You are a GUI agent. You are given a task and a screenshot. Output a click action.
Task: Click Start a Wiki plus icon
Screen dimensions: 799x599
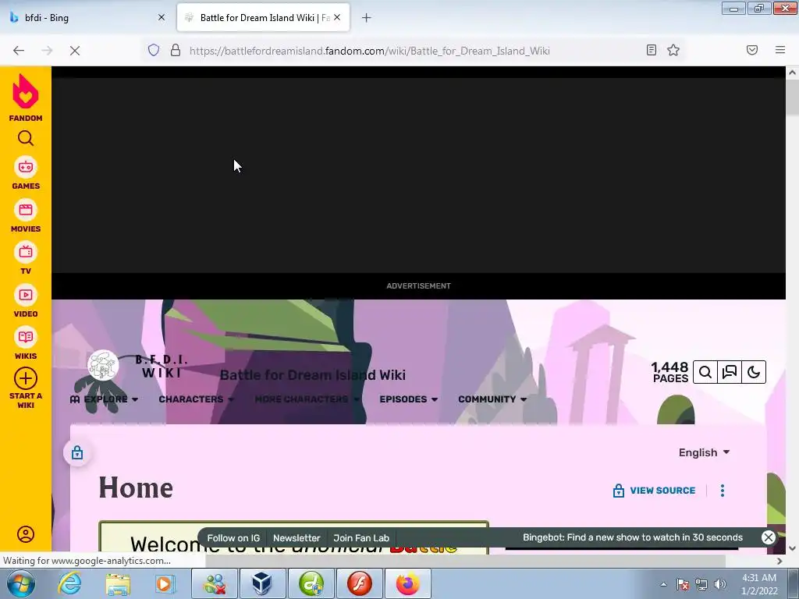click(26, 378)
